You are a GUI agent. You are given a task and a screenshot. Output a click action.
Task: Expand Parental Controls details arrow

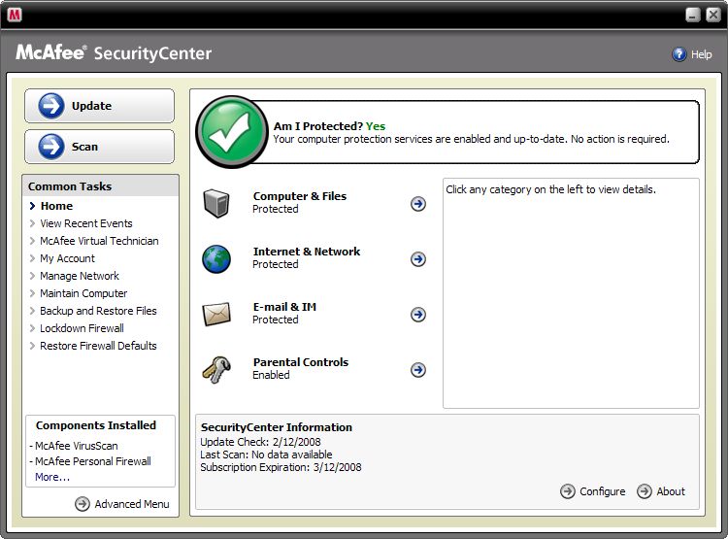click(418, 370)
